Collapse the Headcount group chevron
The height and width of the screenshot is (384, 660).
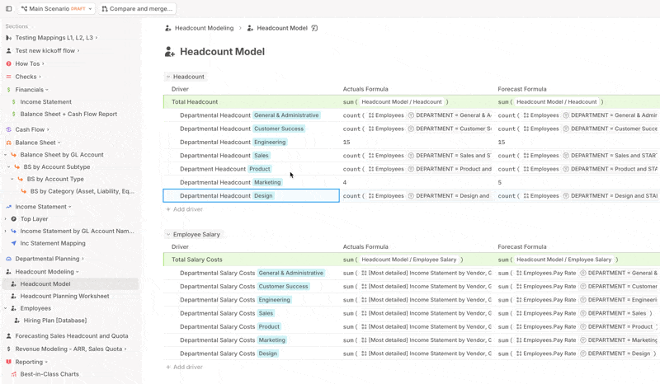(x=168, y=77)
